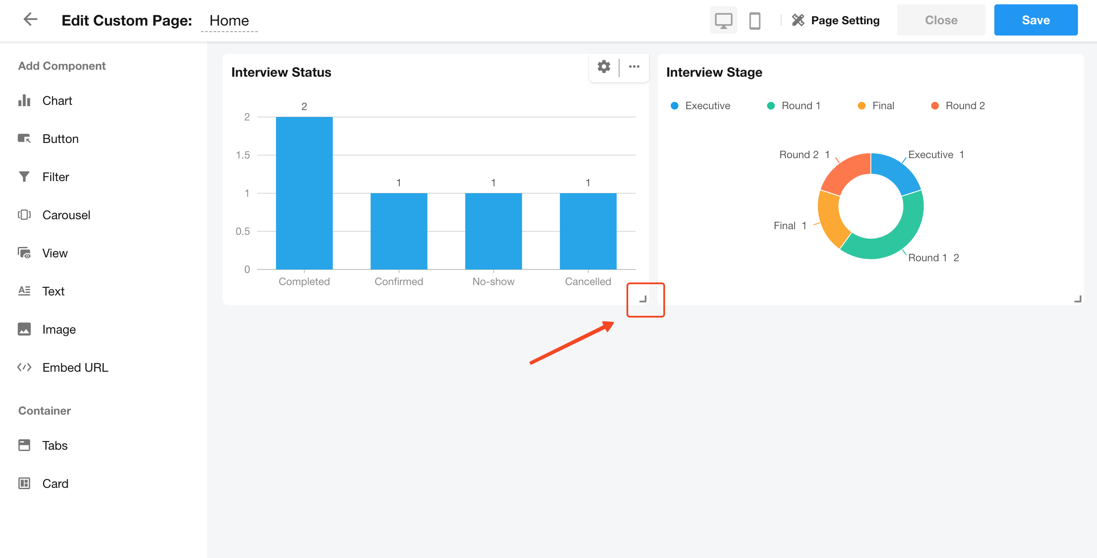This screenshot has width=1097, height=558.
Task: Click the Page Setting tools icon
Action: click(x=798, y=20)
